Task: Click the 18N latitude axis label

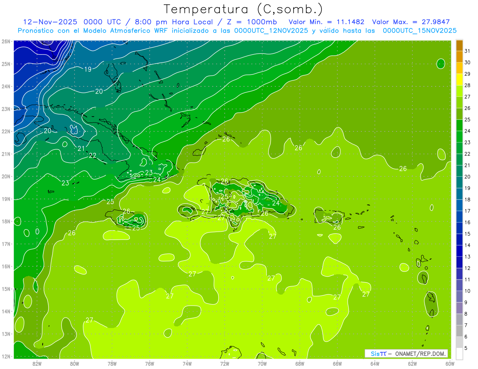Action: [x=6, y=221]
